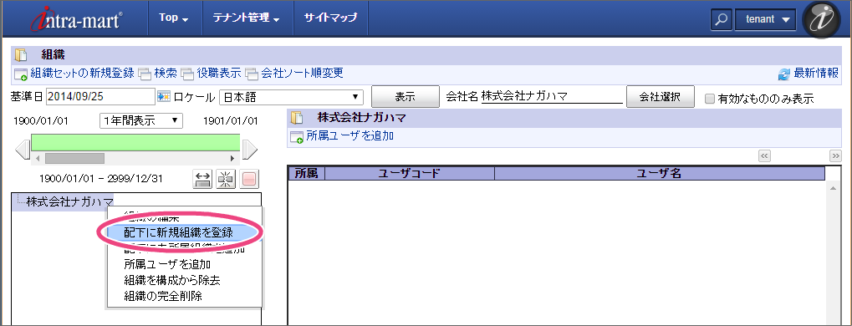
Task: Click the 表示 button
Action: pyautogui.click(x=405, y=97)
